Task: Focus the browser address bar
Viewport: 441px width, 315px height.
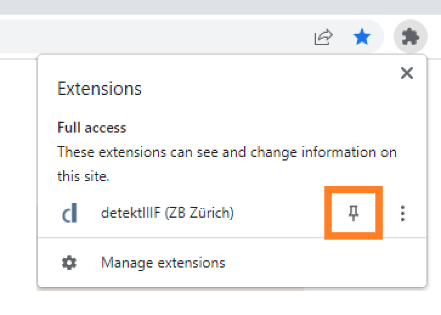Action: pos(152,38)
